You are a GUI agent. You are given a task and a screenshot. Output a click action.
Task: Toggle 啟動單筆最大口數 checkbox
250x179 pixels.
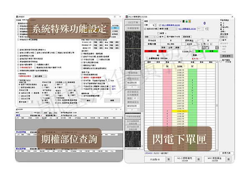coord(18,56)
